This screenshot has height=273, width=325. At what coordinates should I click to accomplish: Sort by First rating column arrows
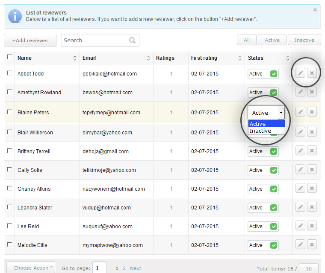[x=240, y=58]
